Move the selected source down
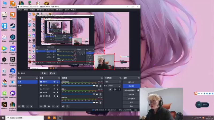214x120 pixels. click(57, 106)
